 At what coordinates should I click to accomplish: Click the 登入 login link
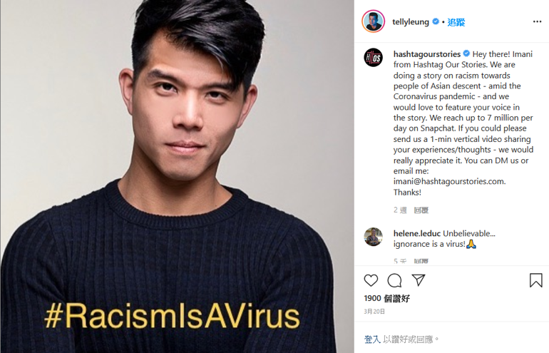(x=372, y=339)
